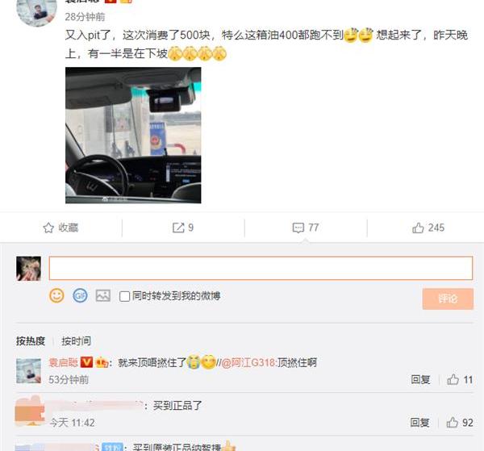
Task: Focus the comment text input box
Action: [x=261, y=268]
